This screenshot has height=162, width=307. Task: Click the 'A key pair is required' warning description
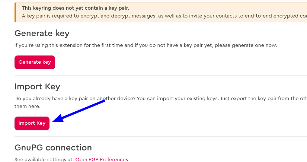tap(164, 16)
